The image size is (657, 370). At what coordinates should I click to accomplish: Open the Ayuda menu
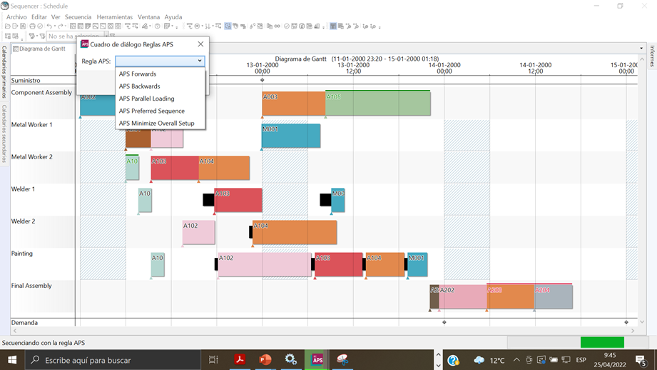pos(173,16)
